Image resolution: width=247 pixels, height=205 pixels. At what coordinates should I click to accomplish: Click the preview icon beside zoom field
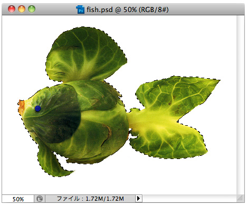pos(40,199)
